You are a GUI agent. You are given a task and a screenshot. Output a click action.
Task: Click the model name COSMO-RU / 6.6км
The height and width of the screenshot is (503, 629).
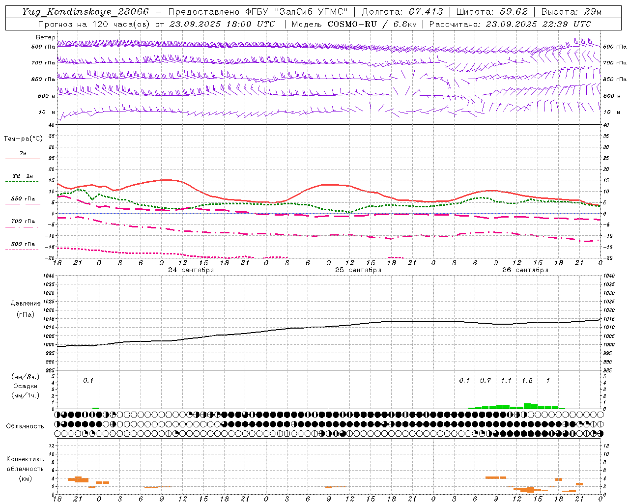(x=372, y=24)
